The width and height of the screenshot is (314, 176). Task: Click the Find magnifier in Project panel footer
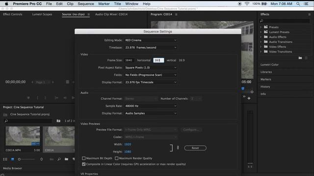coord(59,159)
